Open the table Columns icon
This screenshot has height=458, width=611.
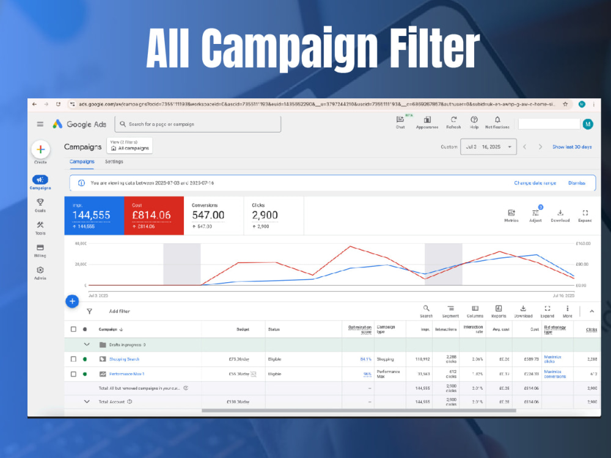(475, 311)
